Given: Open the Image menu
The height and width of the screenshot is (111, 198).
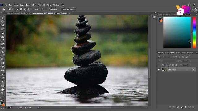Looking at the screenshot, I should tap(16, 5).
